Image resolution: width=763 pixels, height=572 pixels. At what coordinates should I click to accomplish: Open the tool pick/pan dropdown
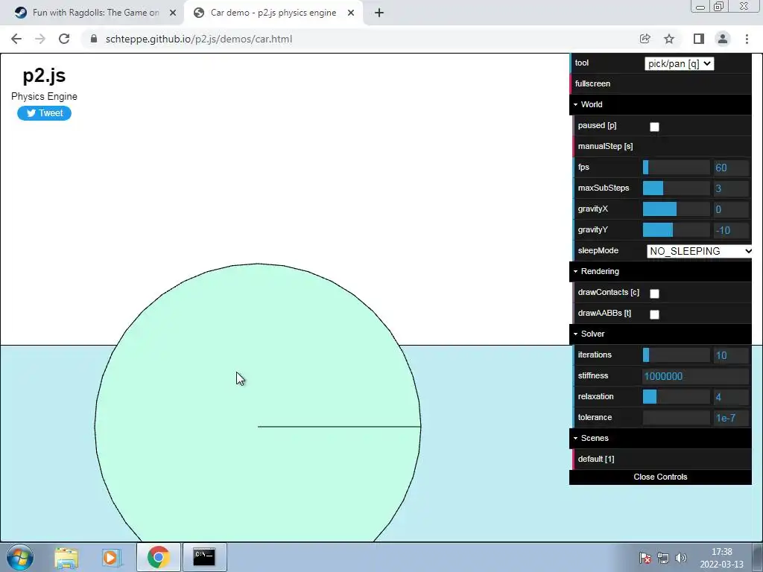pos(679,63)
